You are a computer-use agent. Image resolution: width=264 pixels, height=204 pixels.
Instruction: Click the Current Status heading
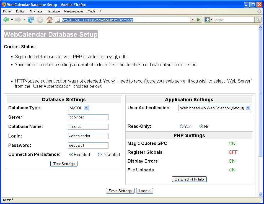pyautogui.click(x=20, y=47)
